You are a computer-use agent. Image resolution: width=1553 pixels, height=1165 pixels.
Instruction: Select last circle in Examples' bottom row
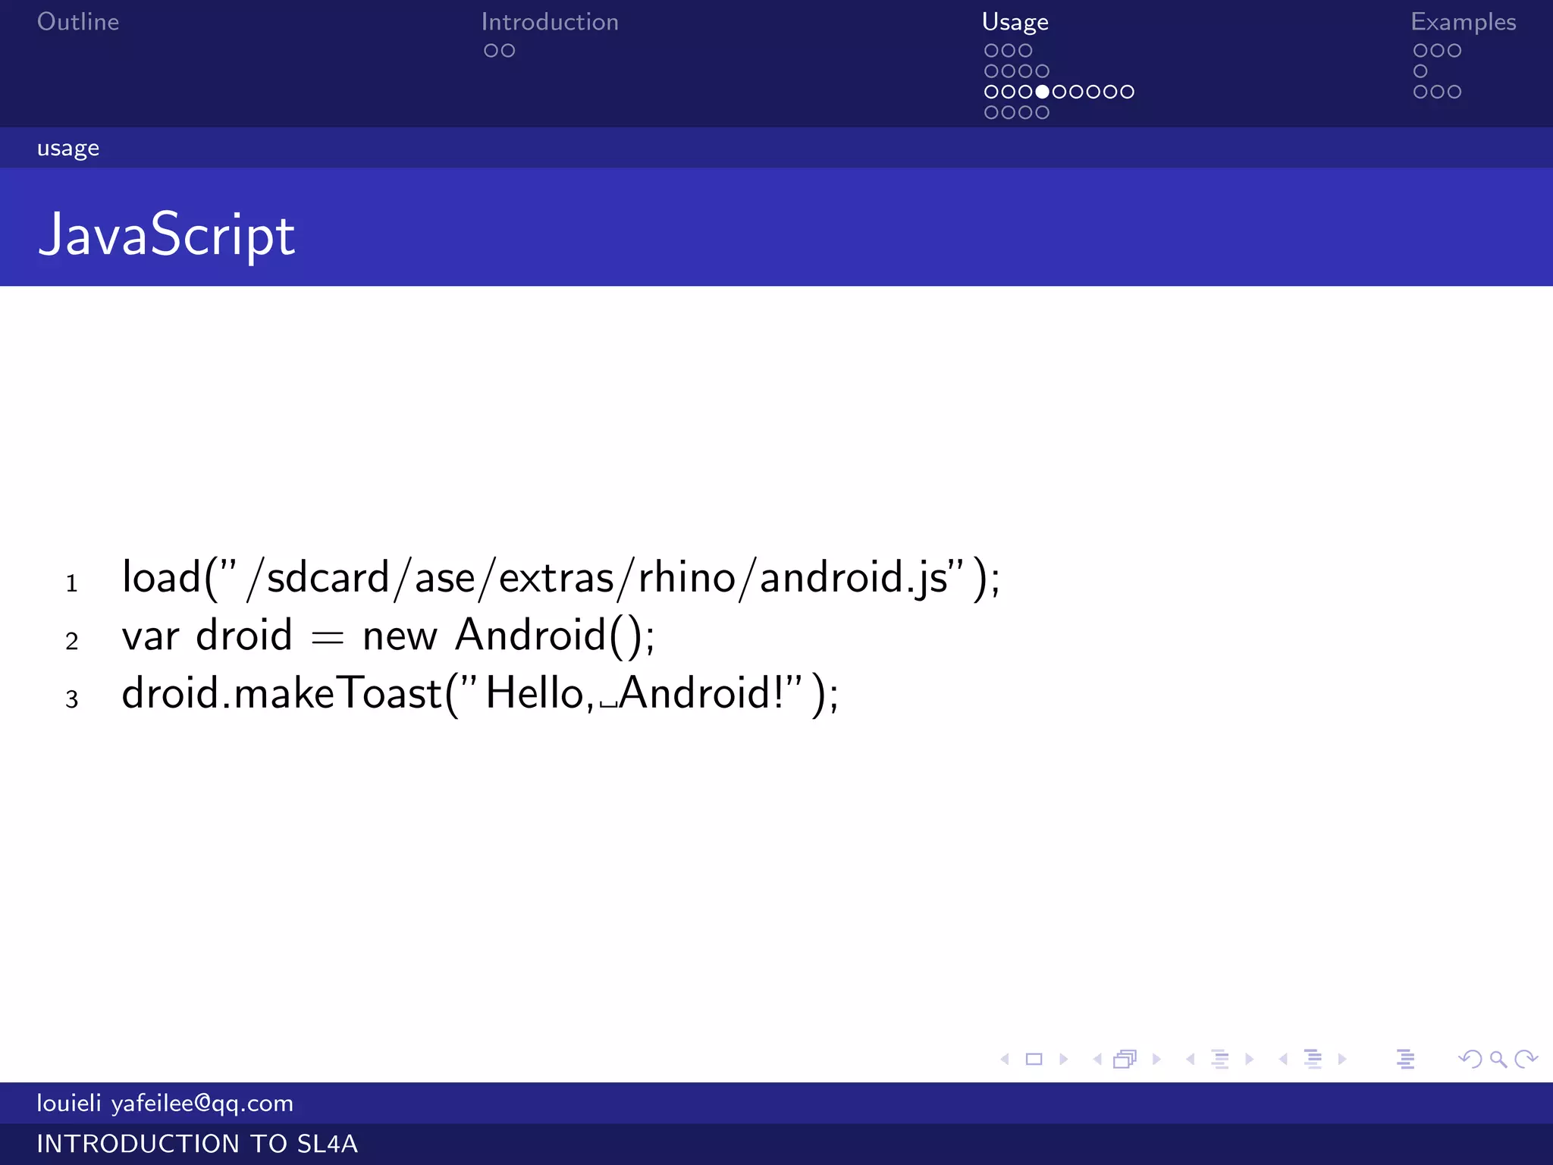click(x=1454, y=92)
